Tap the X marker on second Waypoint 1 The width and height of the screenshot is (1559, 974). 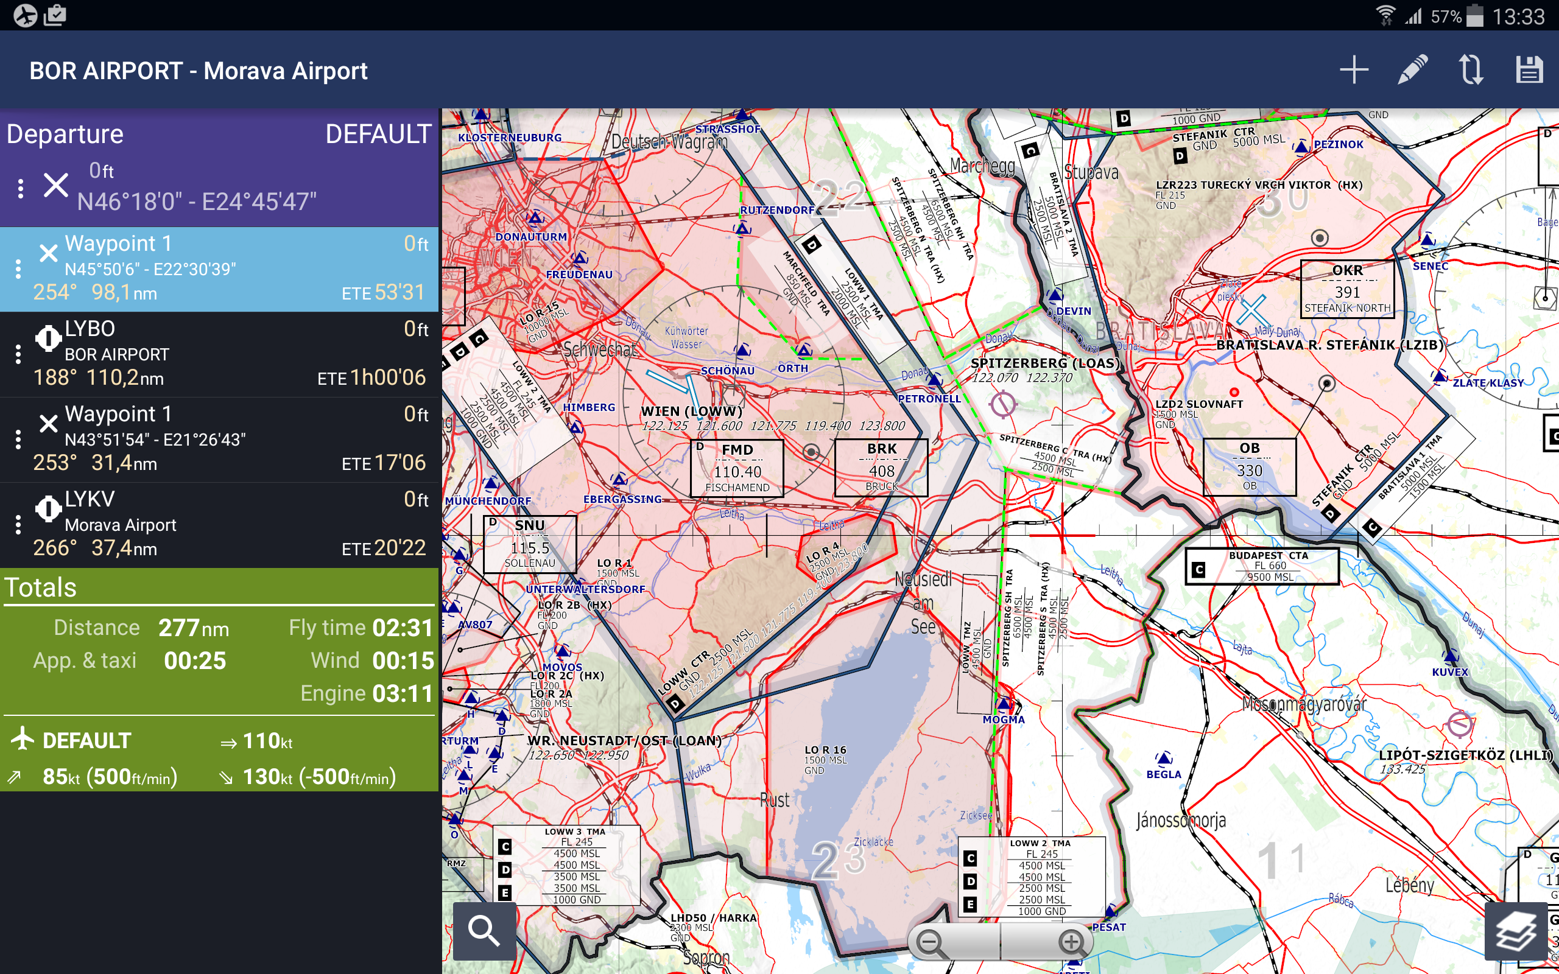pos(48,423)
